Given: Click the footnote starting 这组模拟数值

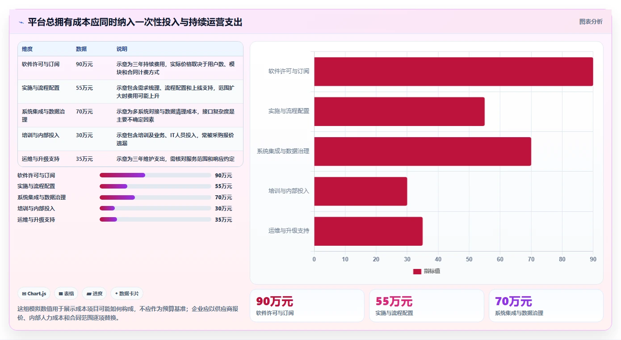Looking at the screenshot, I should [x=127, y=314].
